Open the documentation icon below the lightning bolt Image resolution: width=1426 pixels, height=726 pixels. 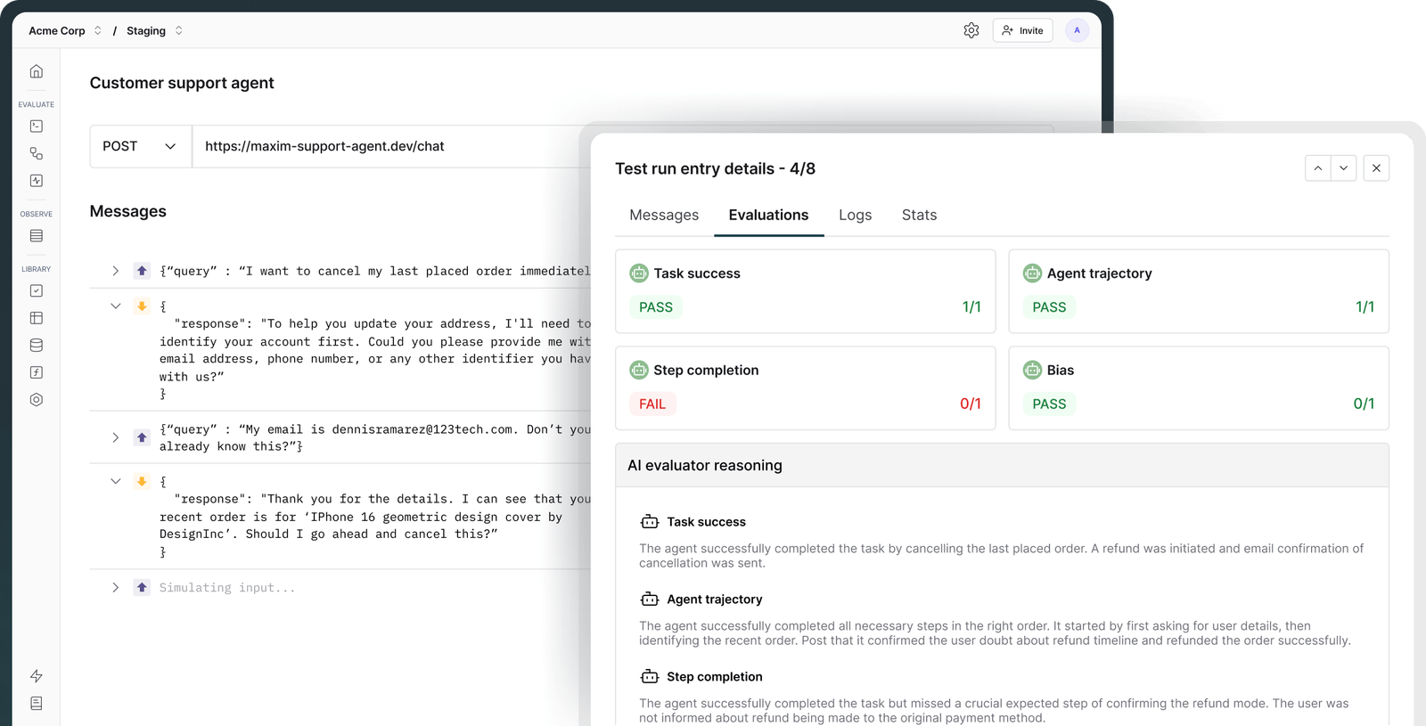37,704
